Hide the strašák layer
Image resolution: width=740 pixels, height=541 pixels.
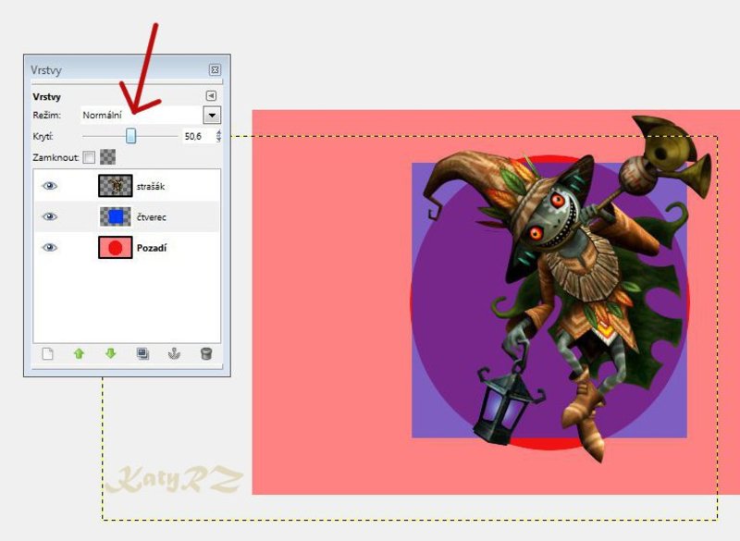click(x=50, y=186)
